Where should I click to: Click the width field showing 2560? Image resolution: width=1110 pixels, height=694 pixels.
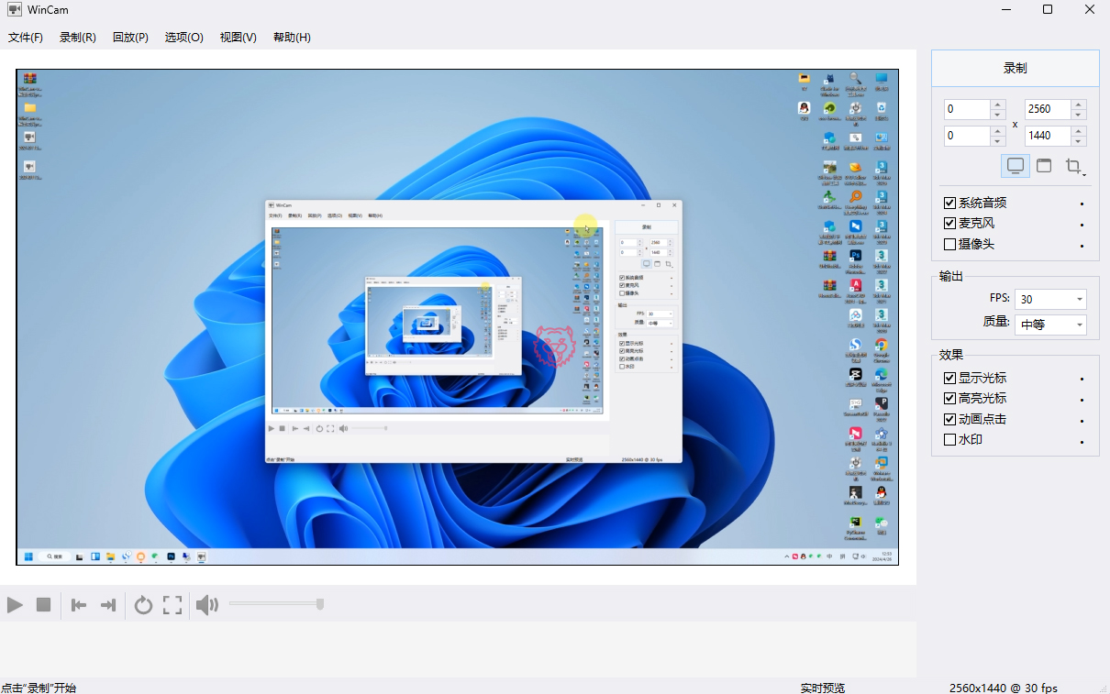point(1047,109)
